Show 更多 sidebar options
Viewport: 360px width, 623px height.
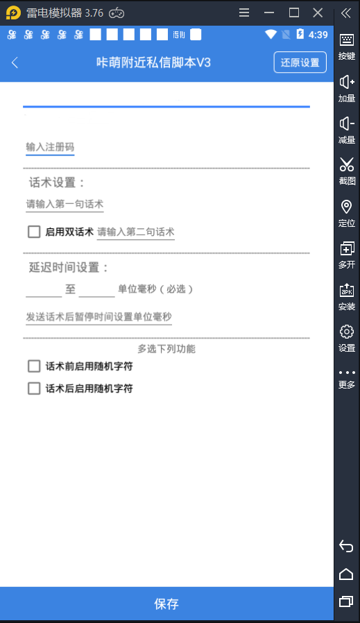(x=347, y=379)
